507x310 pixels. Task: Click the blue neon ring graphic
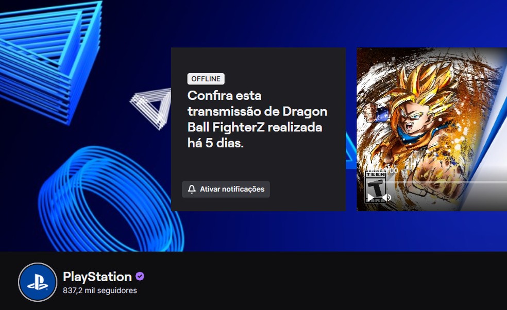point(110,200)
